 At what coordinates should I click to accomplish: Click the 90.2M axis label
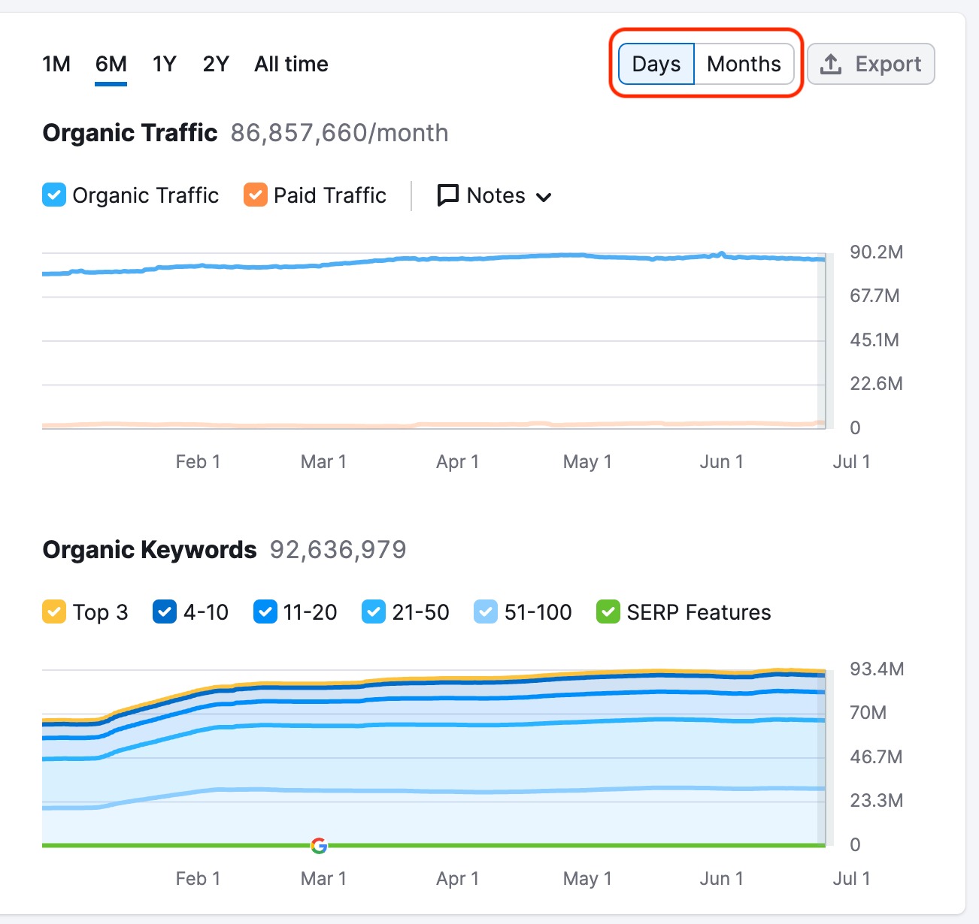pyautogui.click(x=876, y=252)
